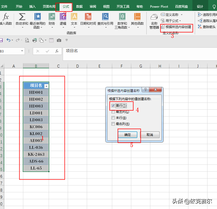217x209 pixels.
Task: Uncheck the Top row (首行) checkbox
Action: [x=113, y=106]
